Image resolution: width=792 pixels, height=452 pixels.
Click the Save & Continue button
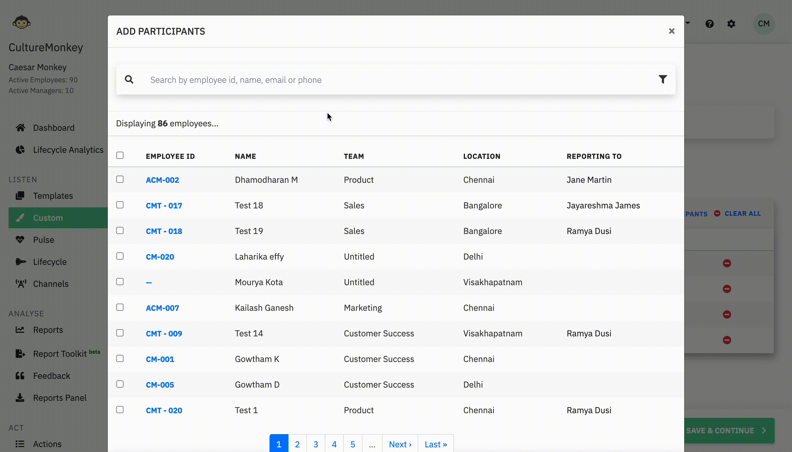729,431
